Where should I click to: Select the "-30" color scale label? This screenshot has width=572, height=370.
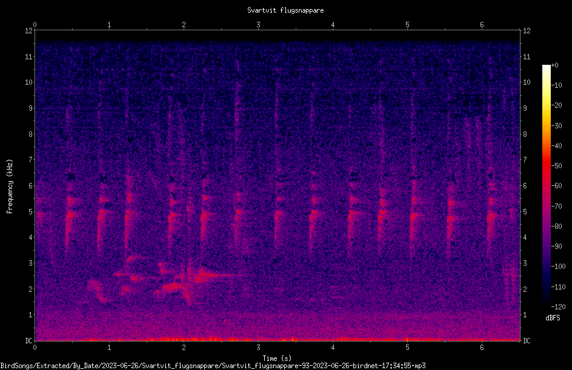pos(556,126)
